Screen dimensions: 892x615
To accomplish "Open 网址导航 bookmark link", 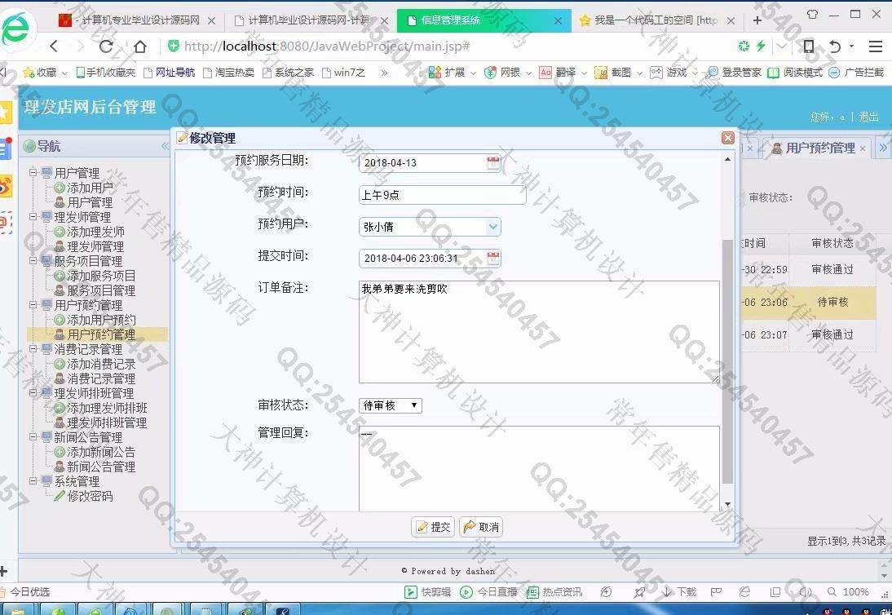I will point(169,73).
